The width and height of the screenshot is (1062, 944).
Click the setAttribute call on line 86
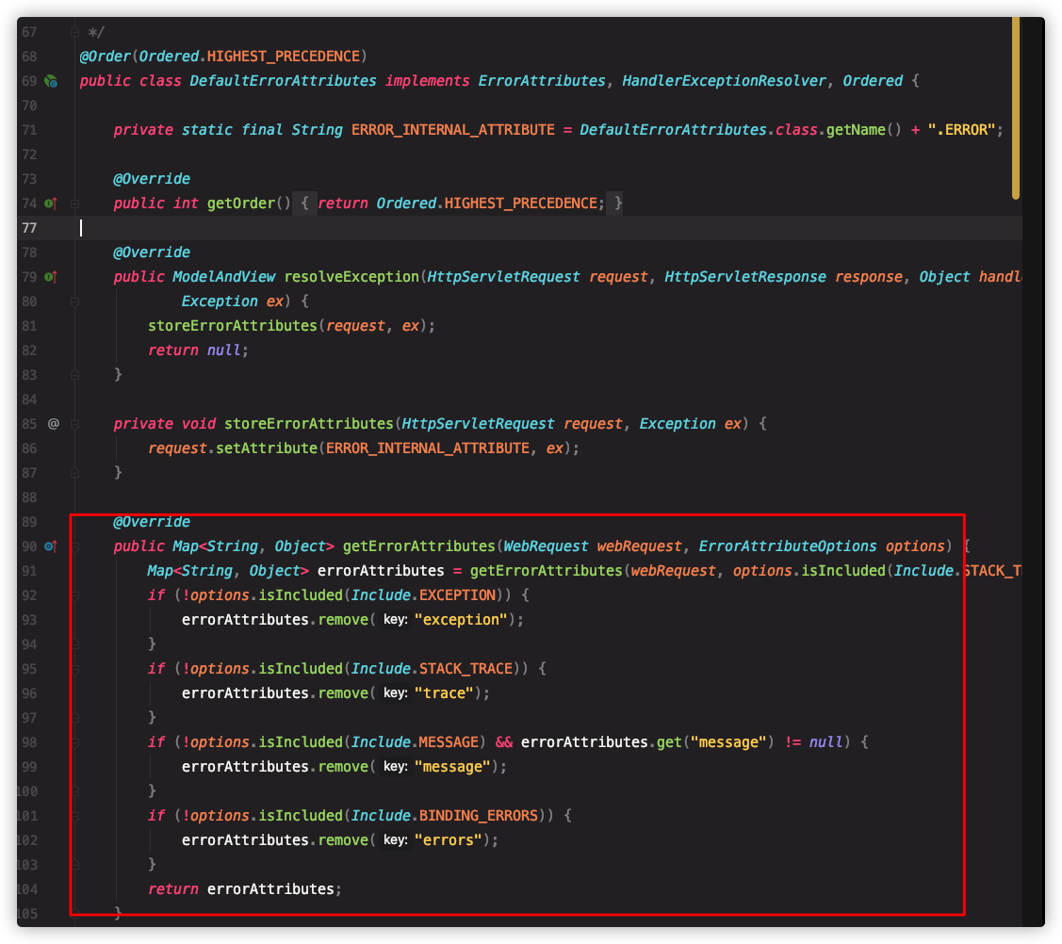[x=266, y=448]
